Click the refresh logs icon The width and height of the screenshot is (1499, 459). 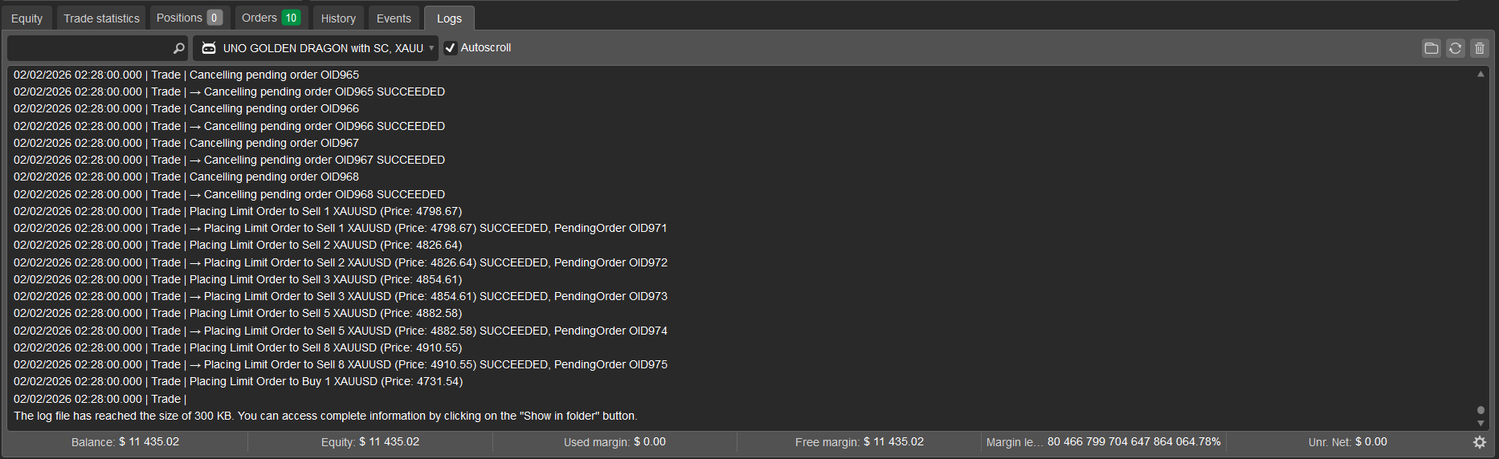tap(1455, 48)
